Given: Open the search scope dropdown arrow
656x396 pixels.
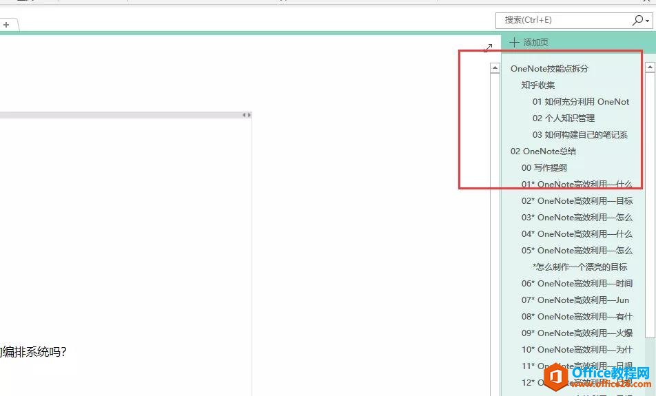Looking at the screenshot, I should pos(647,21).
